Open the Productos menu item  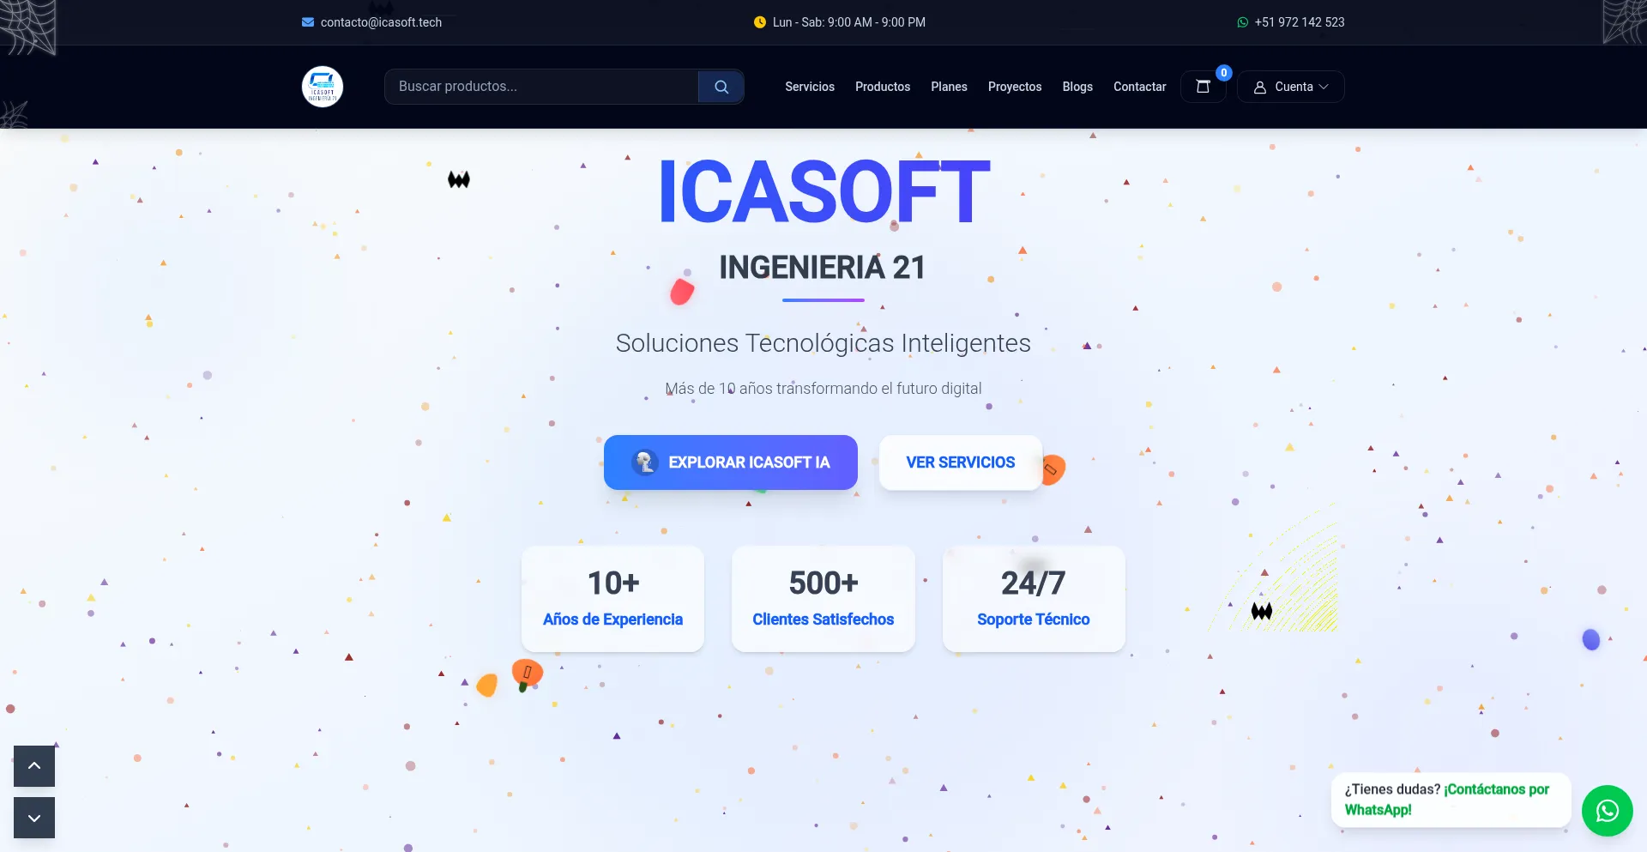click(882, 87)
